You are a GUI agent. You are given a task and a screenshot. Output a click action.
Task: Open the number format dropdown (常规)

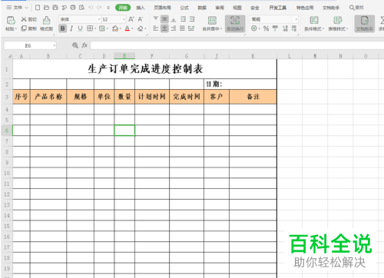296,19
